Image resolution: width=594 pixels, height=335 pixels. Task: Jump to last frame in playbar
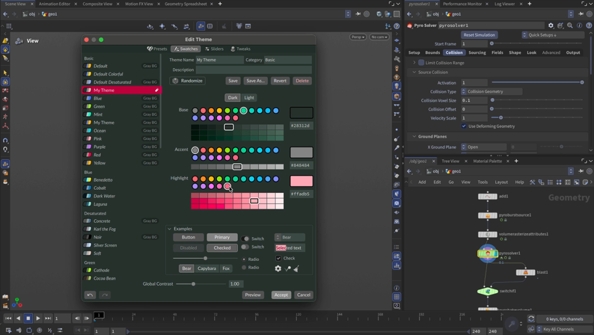tap(48, 318)
